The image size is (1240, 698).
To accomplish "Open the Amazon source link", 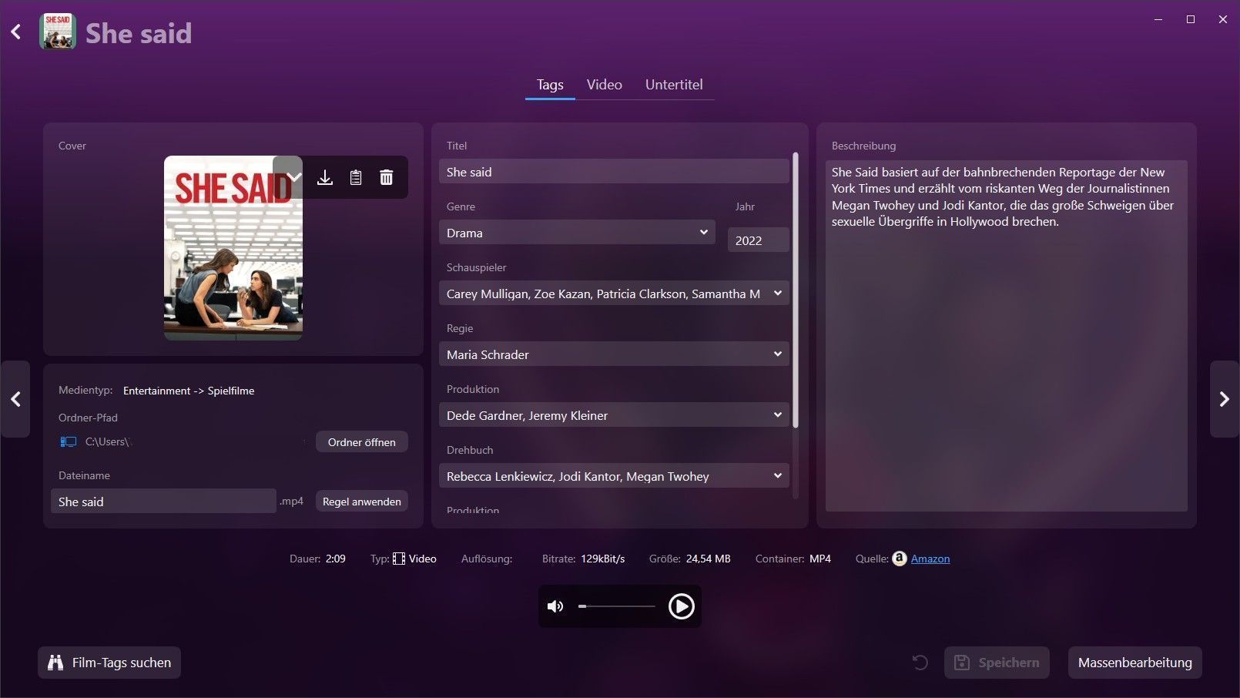I will (x=930, y=559).
